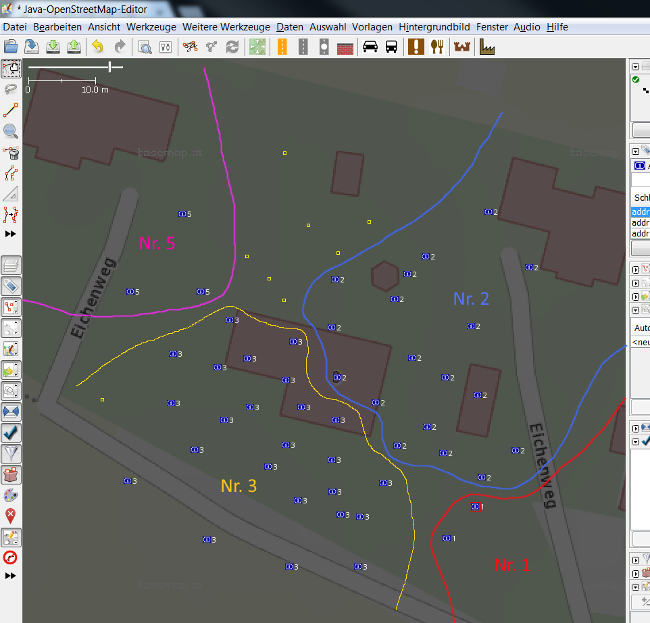Select the Lasso selection tool

(x=11, y=89)
